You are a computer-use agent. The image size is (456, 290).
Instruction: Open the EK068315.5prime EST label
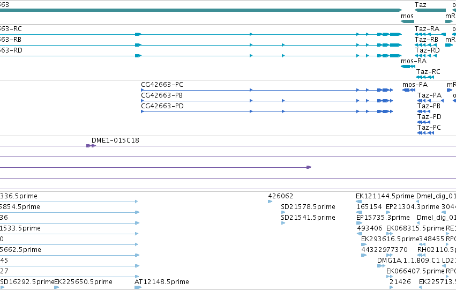point(415,228)
